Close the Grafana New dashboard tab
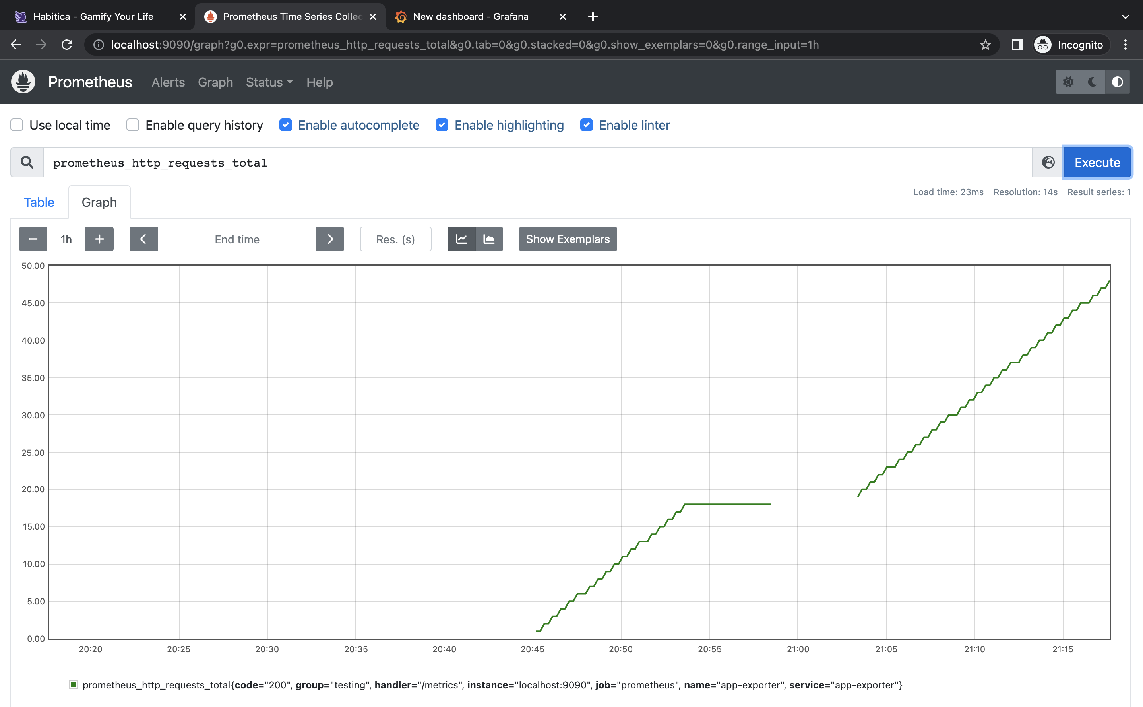The height and width of the screenshot is (707, 1143). pyautogui.click(x=563, y=17)
